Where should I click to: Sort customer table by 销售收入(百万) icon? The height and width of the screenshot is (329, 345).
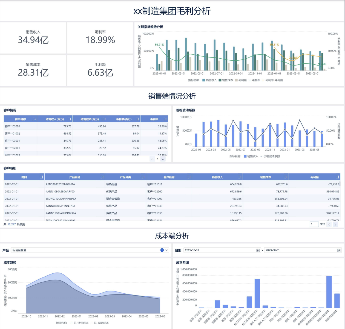pyautogui.click(x=70, y=119)
